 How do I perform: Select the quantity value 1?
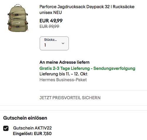coord(45,45)
